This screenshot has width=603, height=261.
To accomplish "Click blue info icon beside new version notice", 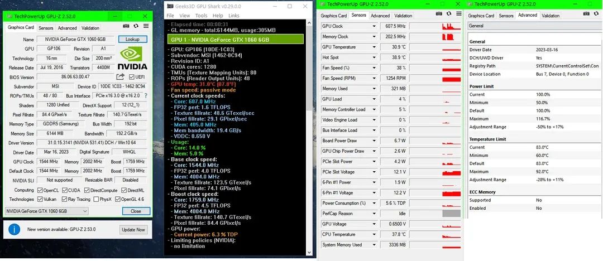I will 14,229.
